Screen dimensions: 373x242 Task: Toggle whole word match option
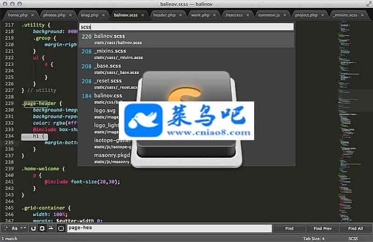click(x=23, y=229)
